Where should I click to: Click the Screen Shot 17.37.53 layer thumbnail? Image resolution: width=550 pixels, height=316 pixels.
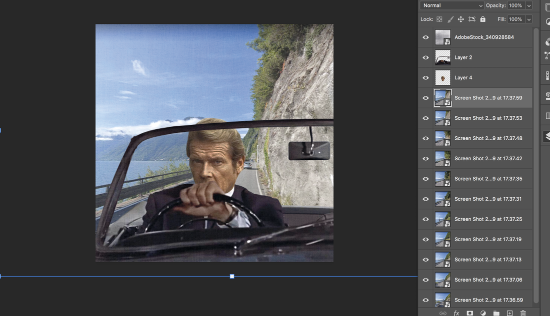(x=442, y=118)
